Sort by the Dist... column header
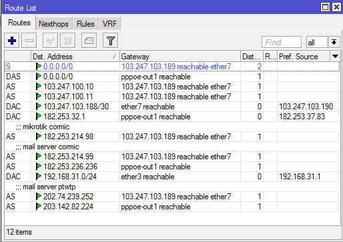 (252, 57)
